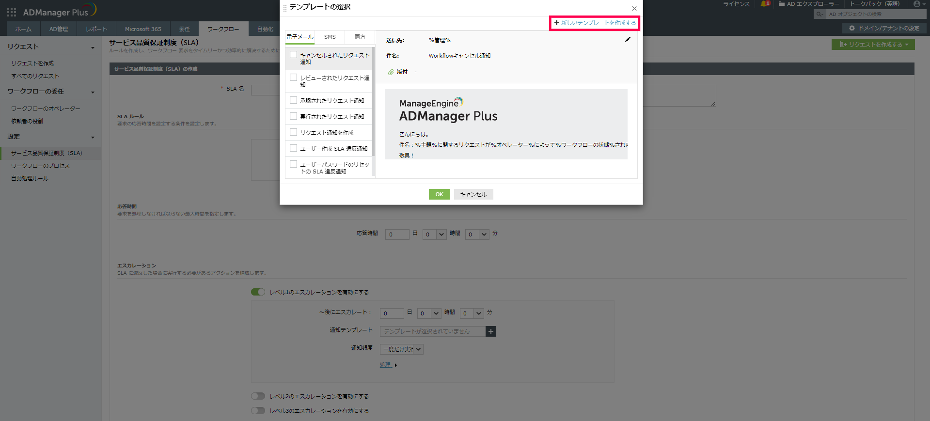Expand the リクエストを作成する green dropdown arrow
930x421 pixels.
tap(907, 45)
